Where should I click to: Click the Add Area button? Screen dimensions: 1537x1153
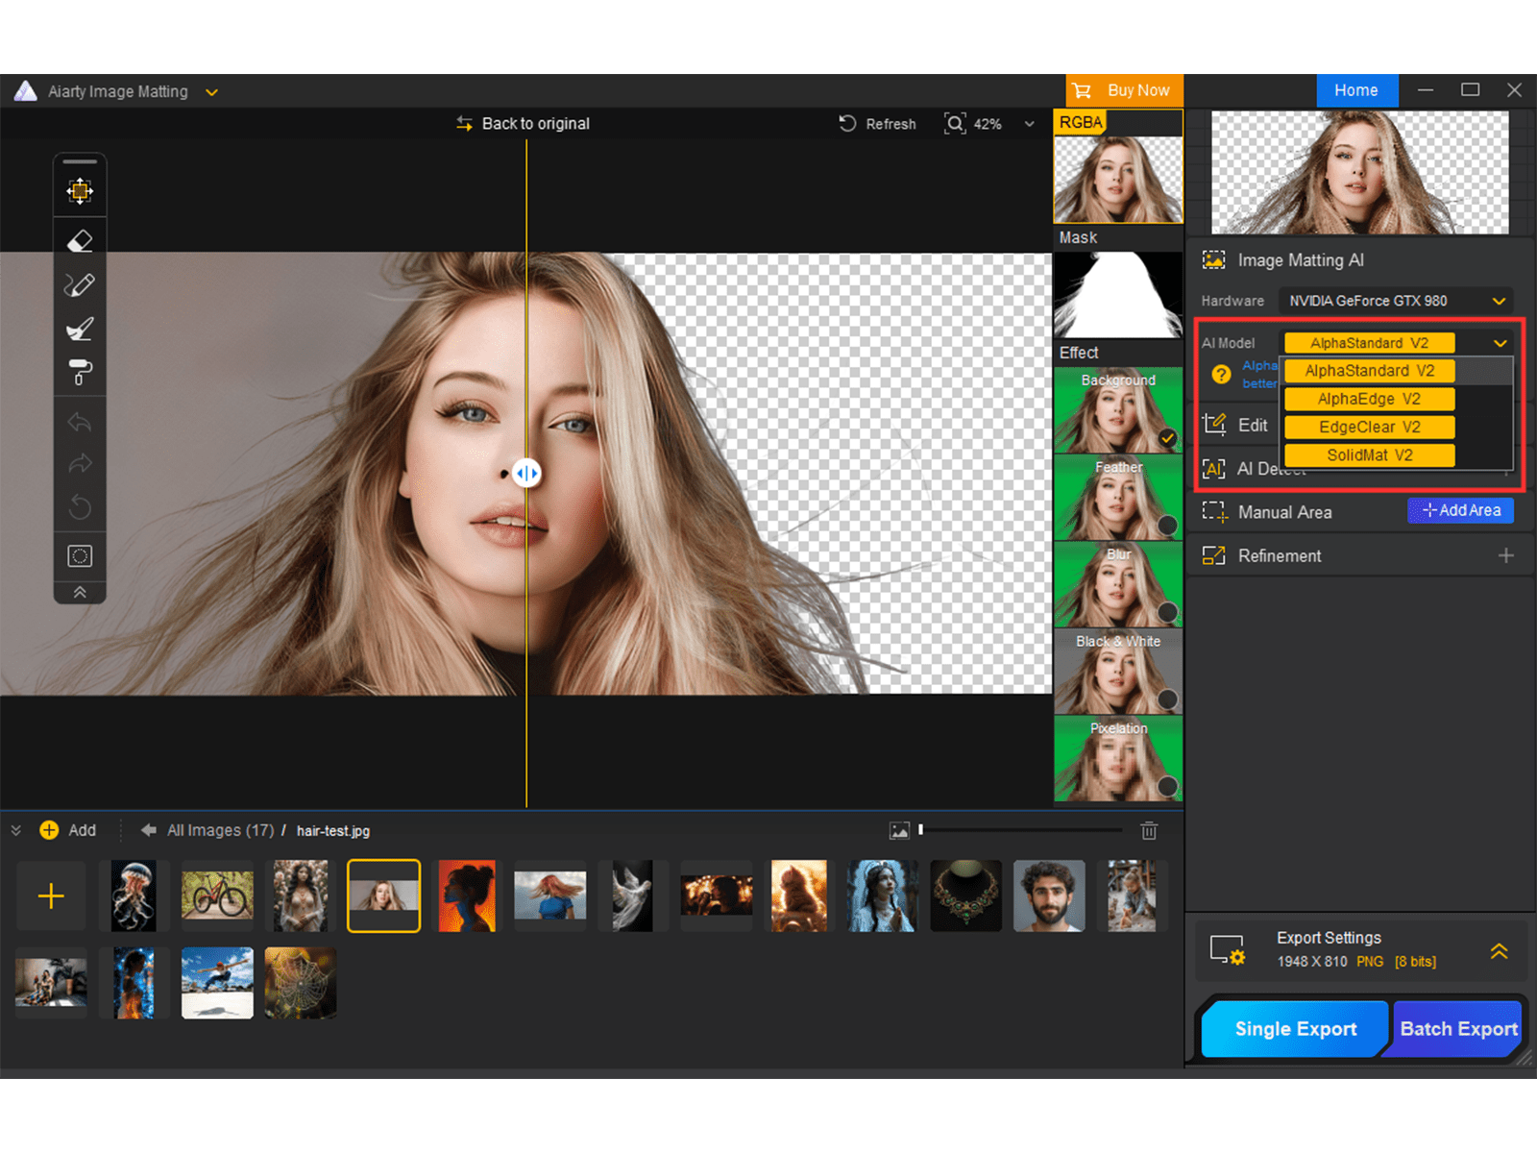pos(1460,511)
